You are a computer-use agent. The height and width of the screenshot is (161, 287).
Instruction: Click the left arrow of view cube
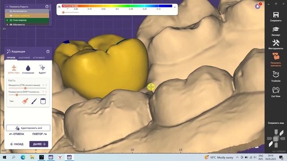pyautogui.click(x=270, y=139)
